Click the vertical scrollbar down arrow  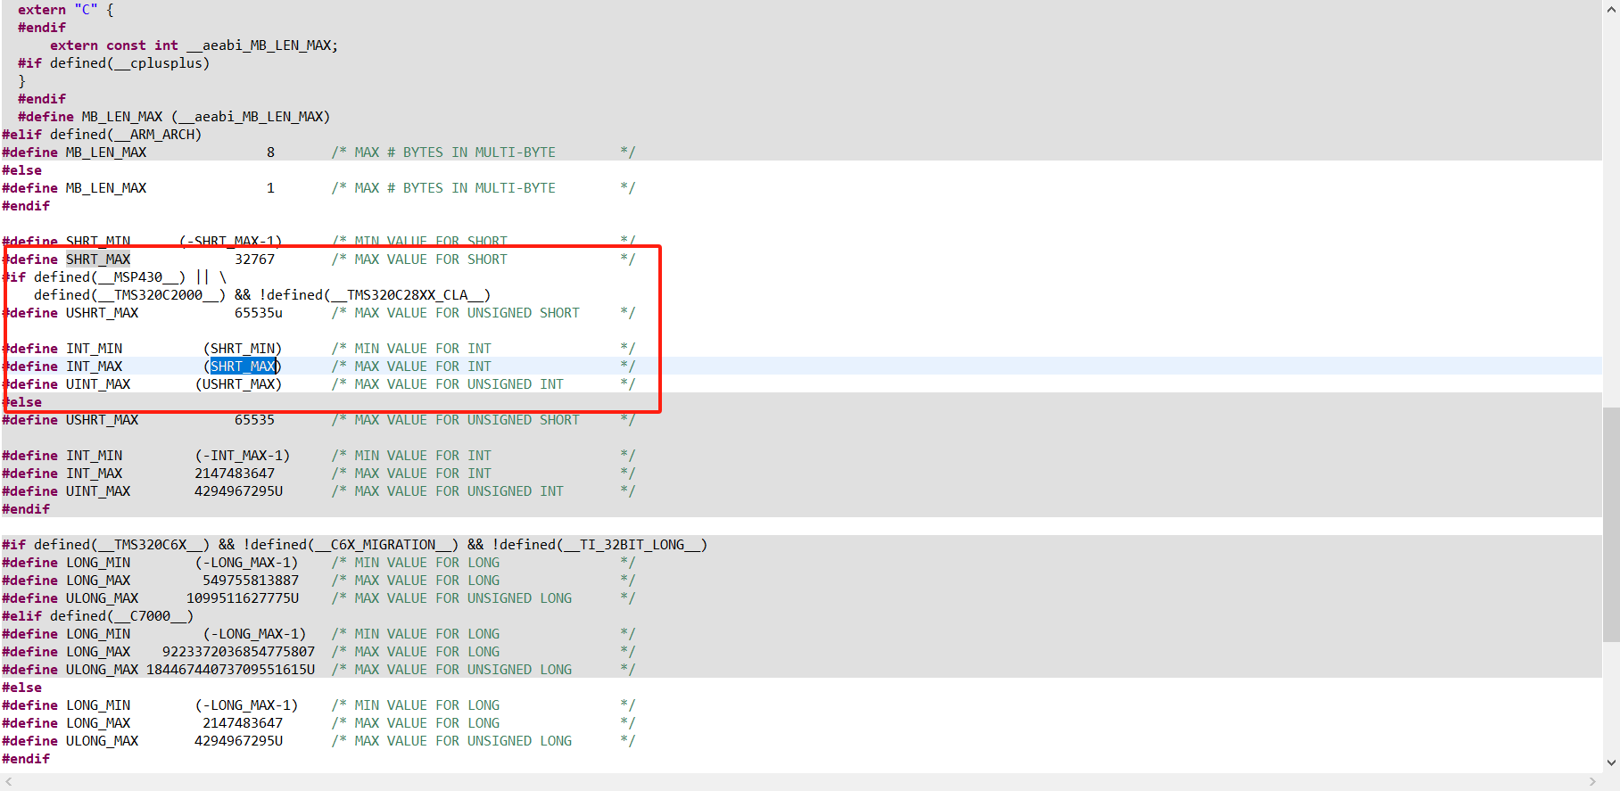(x=1611, y=763)
